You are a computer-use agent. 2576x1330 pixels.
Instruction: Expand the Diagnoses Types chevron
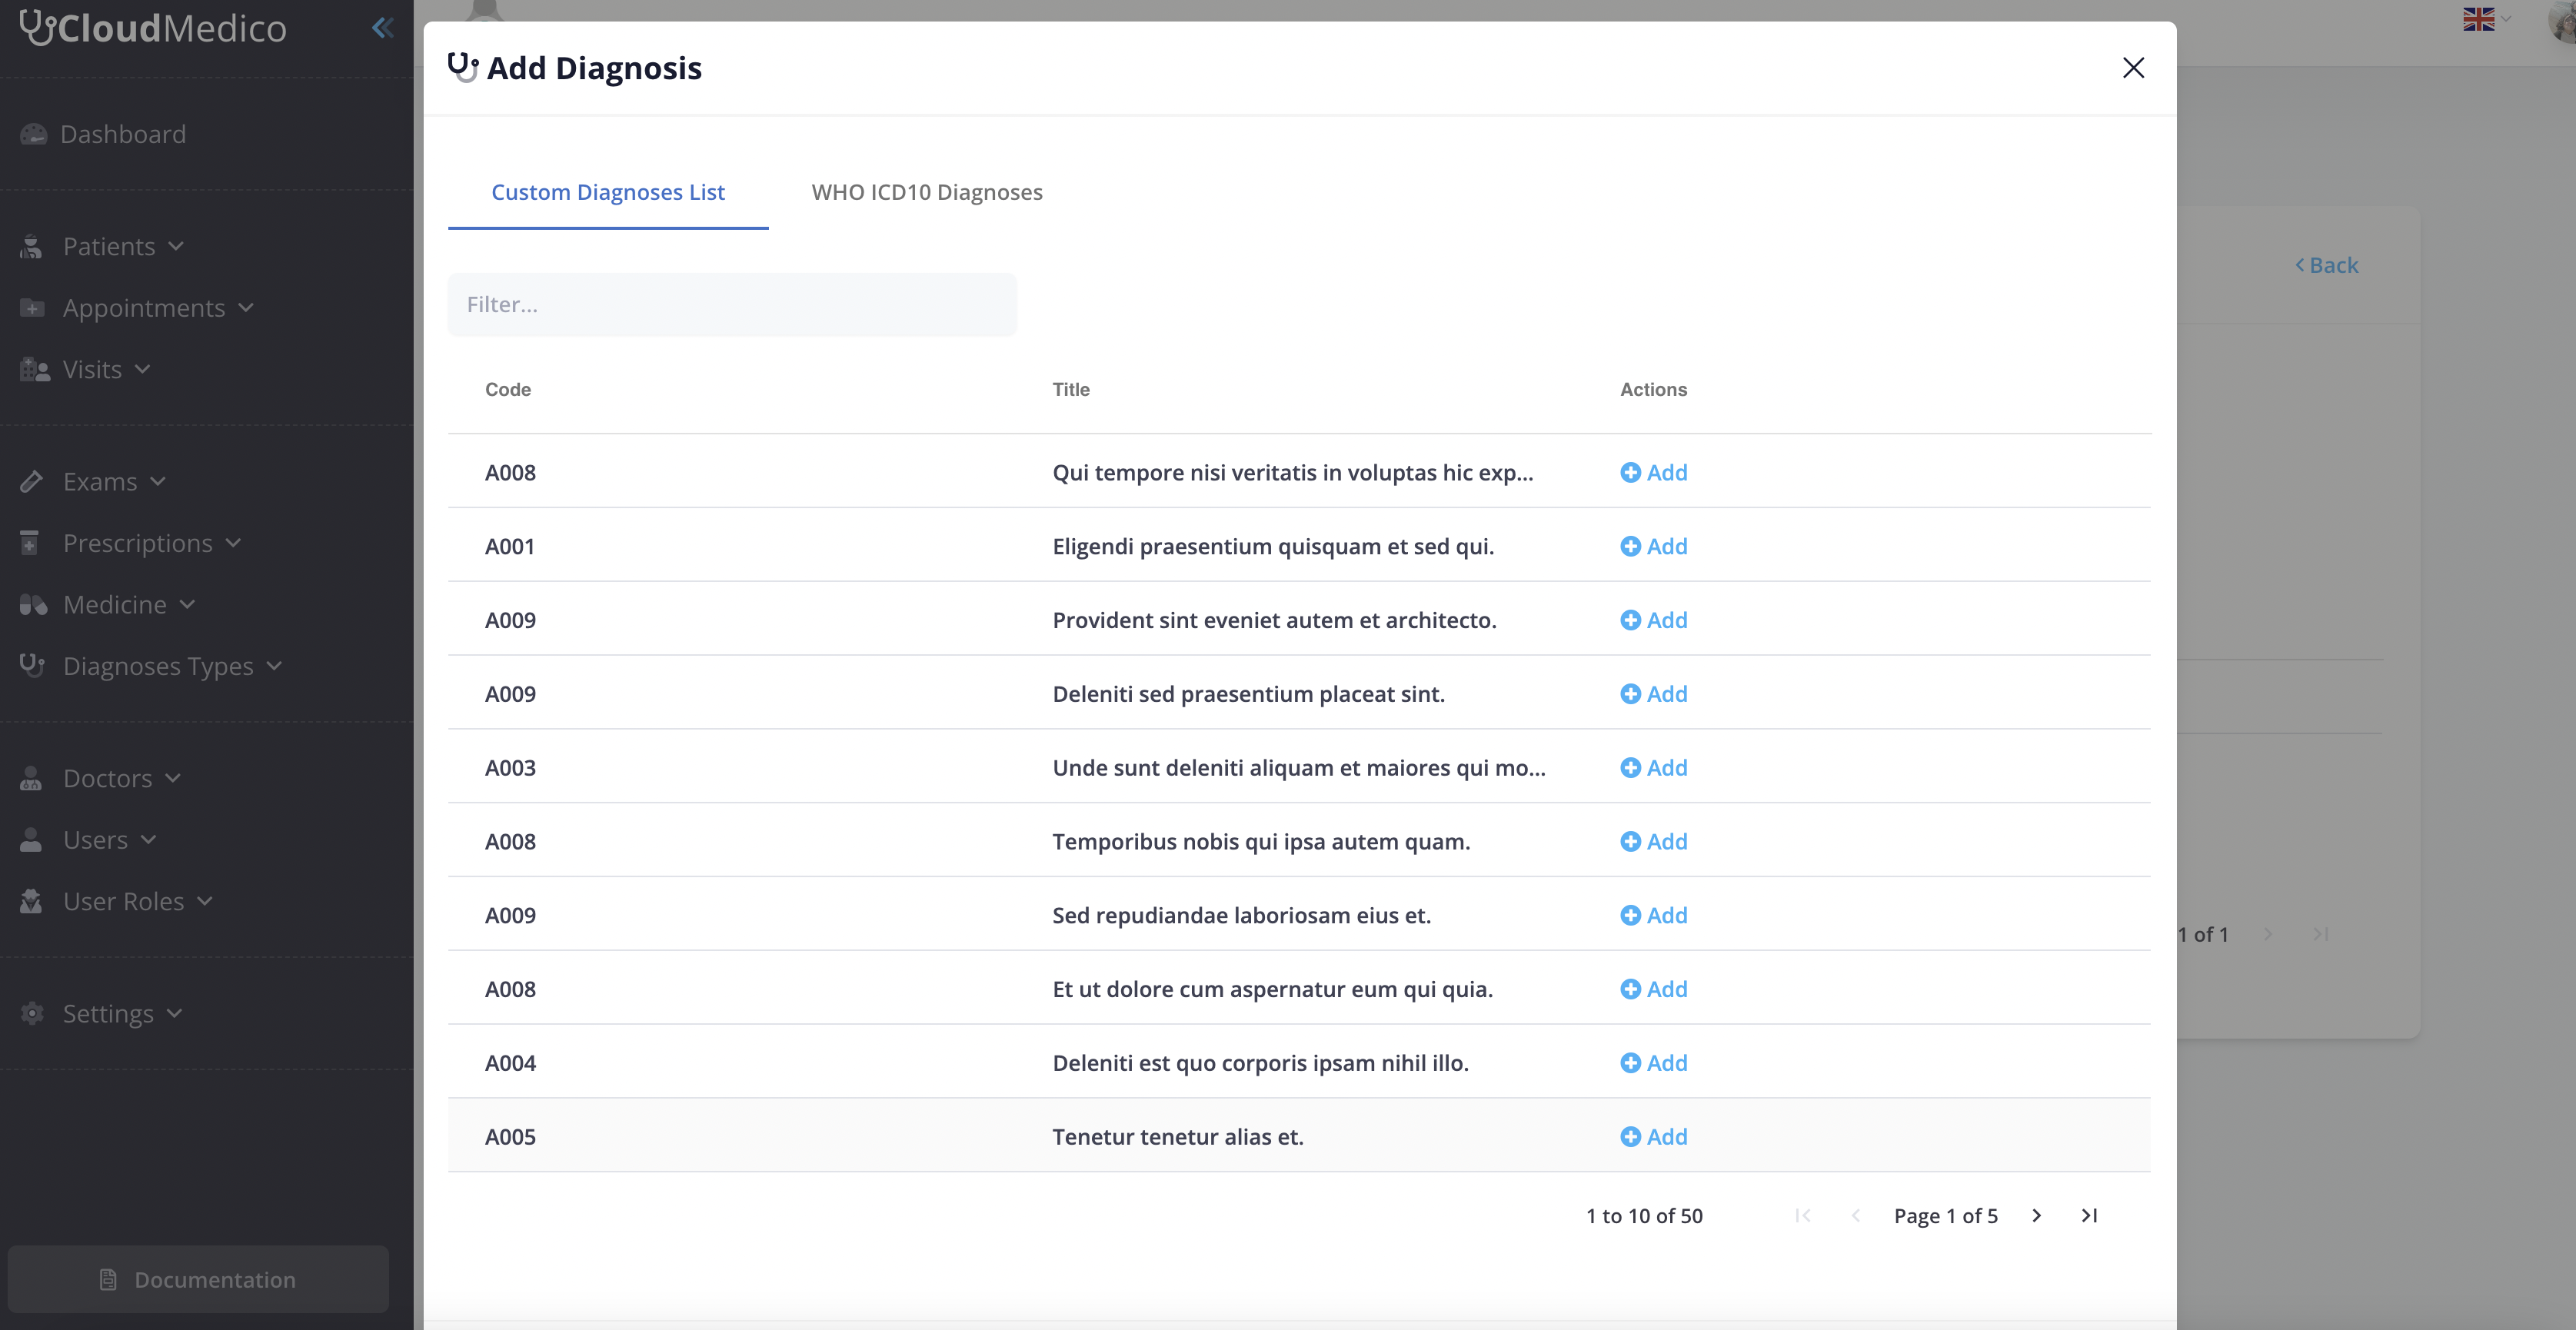pos(274,666)
